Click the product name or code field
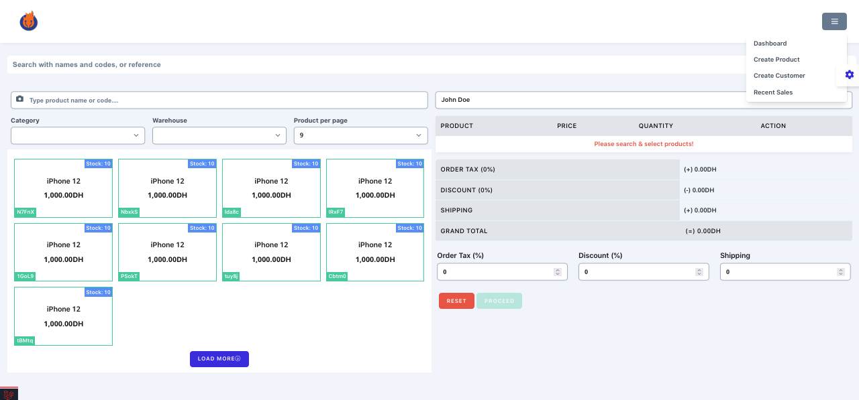This screenshot has width=859, height=400. pyautogui.click(x=219, y=100)
